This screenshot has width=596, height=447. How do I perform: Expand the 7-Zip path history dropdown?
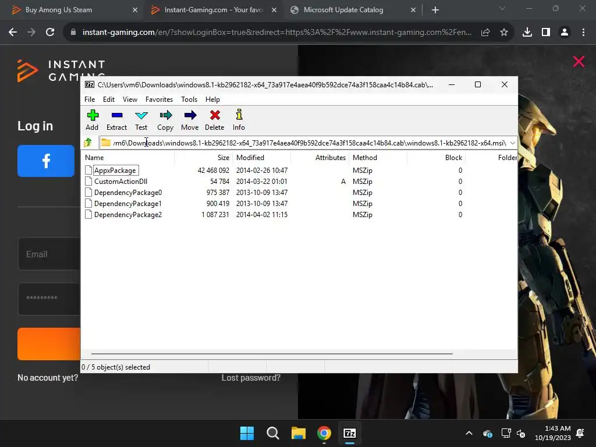pos(512,143)
